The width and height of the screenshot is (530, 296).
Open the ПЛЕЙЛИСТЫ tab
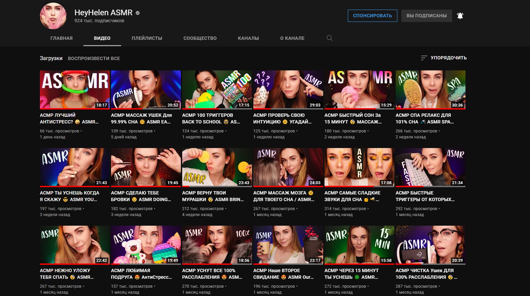(147, 38)
